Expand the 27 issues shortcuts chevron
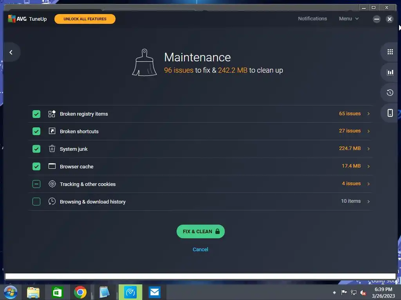 (368, 131)
